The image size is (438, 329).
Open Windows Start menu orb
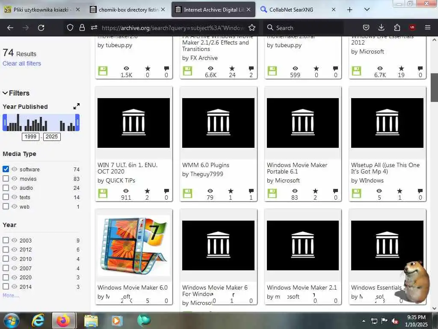[x=12, y=320]
